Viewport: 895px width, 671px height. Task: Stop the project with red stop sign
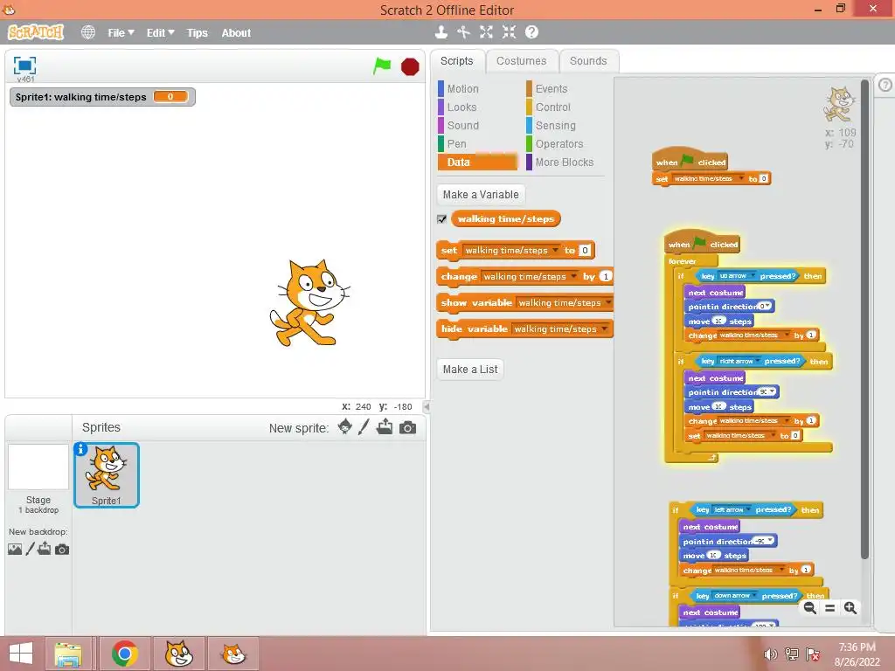(410, 66)
